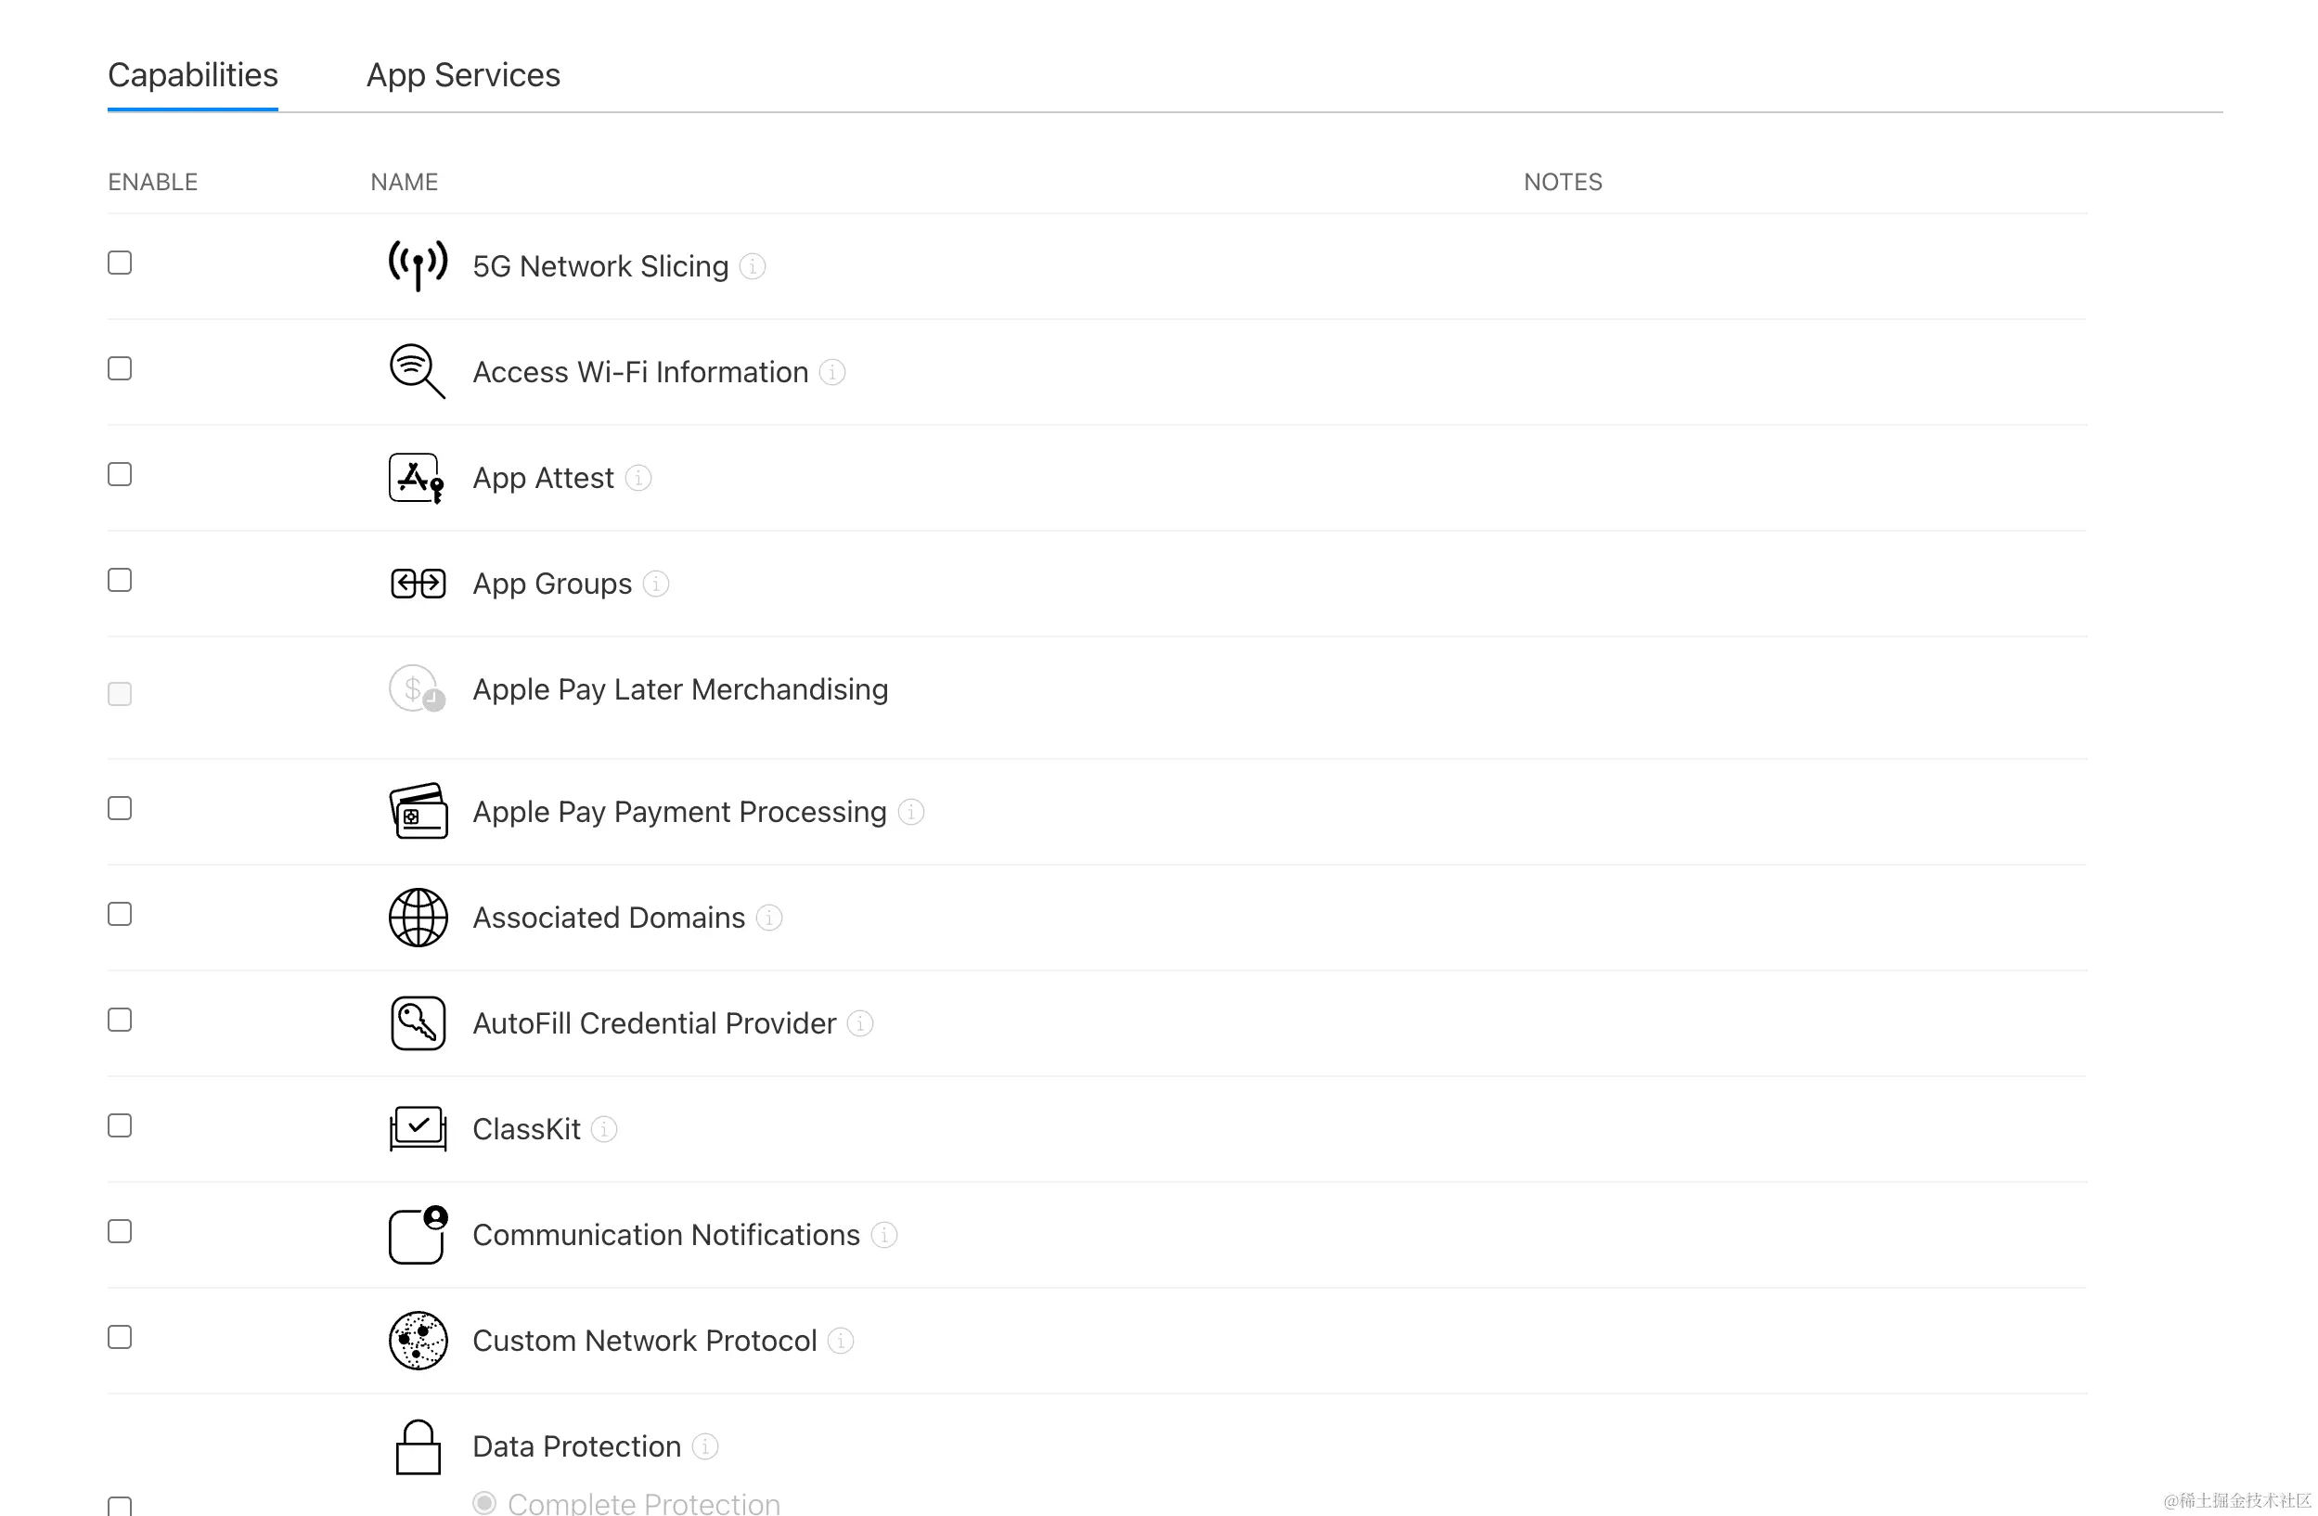Screen dimensions: 2318x1516
Task: Click the App Groups icon
Action: [416, 584]
